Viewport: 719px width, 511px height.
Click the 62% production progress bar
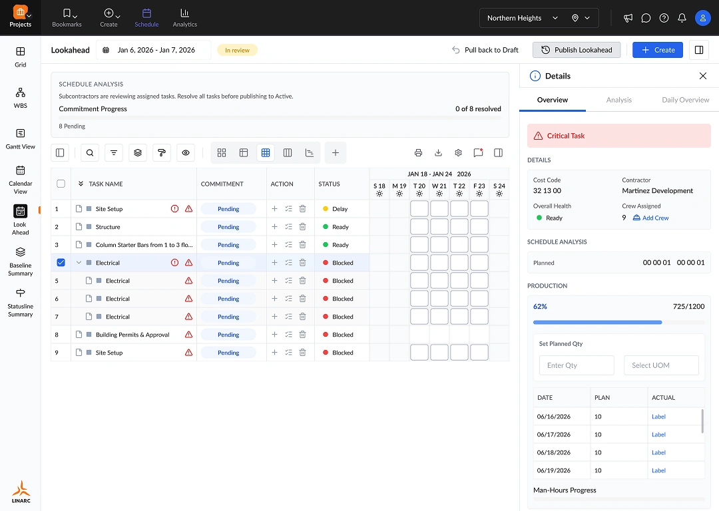click(x=618, y=322)
